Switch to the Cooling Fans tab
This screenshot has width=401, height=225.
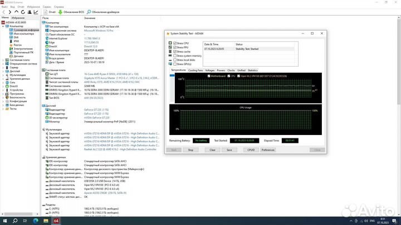(195, 71)
